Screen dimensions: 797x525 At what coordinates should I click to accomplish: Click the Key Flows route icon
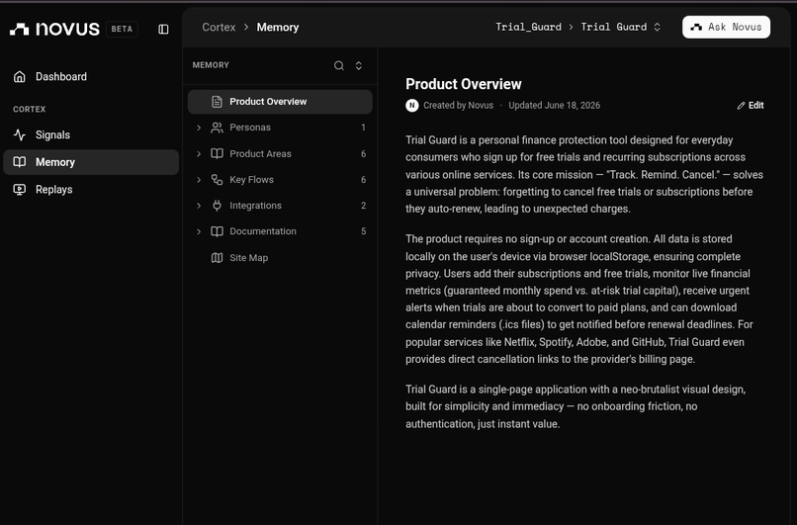coord(217,179)
